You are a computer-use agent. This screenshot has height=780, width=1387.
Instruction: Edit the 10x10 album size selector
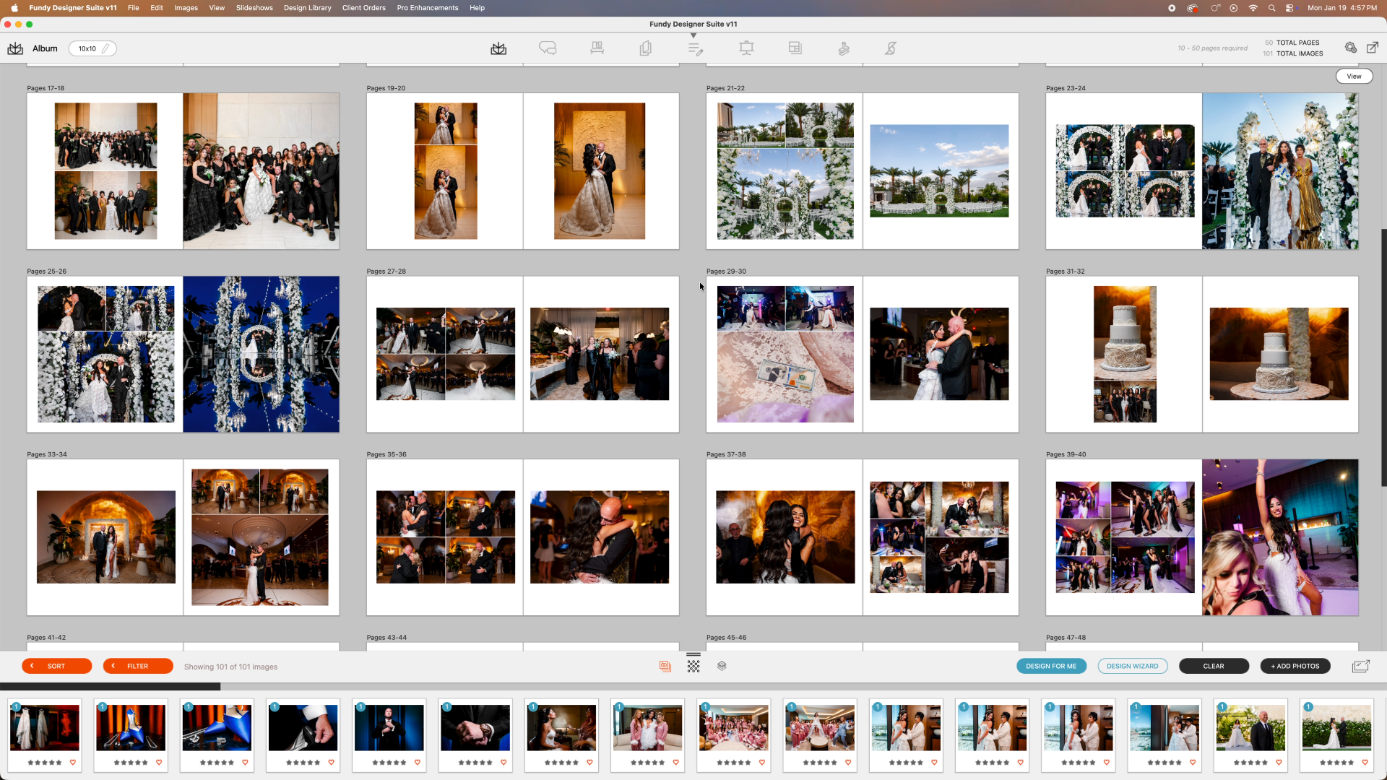92,48
